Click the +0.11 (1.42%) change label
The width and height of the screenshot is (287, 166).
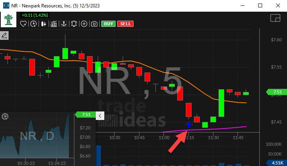coord(35,15)
